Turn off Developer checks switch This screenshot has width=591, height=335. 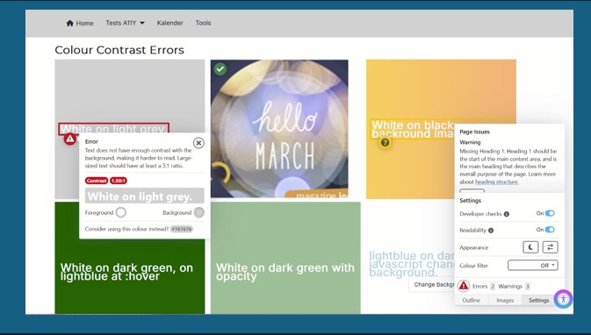[550, 213]
